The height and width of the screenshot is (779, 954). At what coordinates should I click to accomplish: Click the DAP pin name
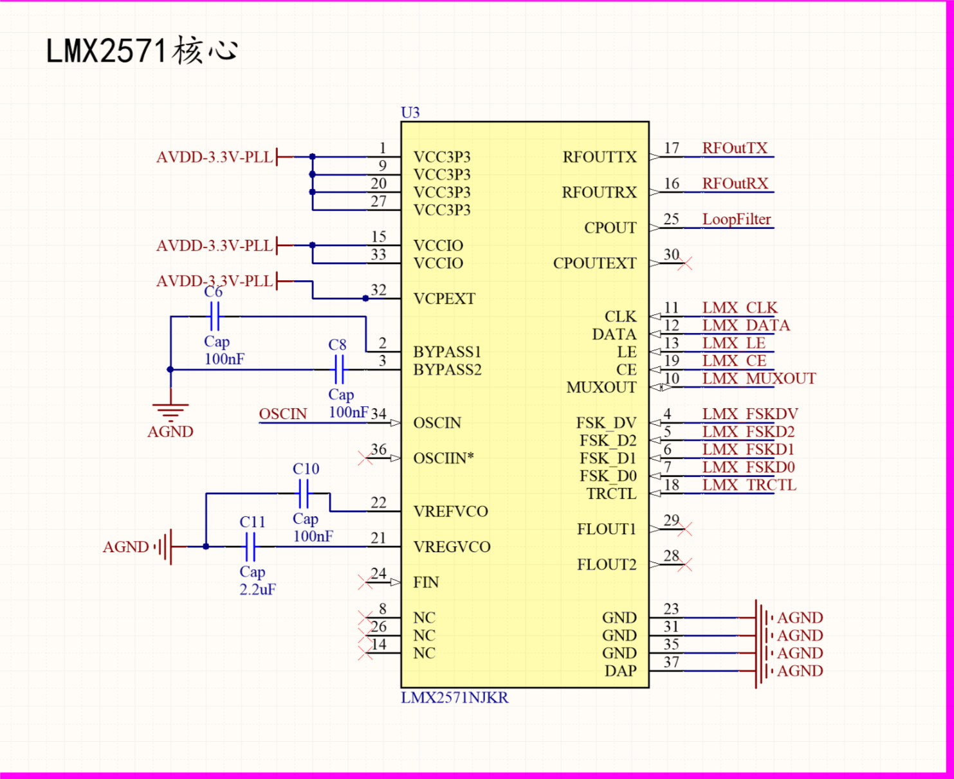[621, 671]
